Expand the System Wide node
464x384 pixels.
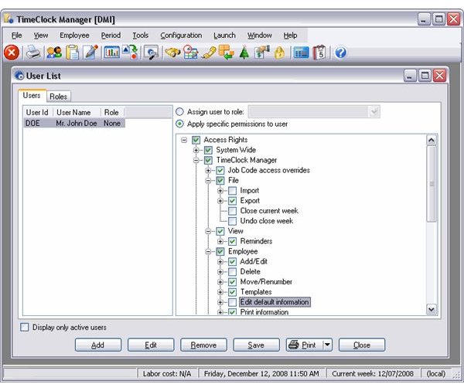pos(196,150)
